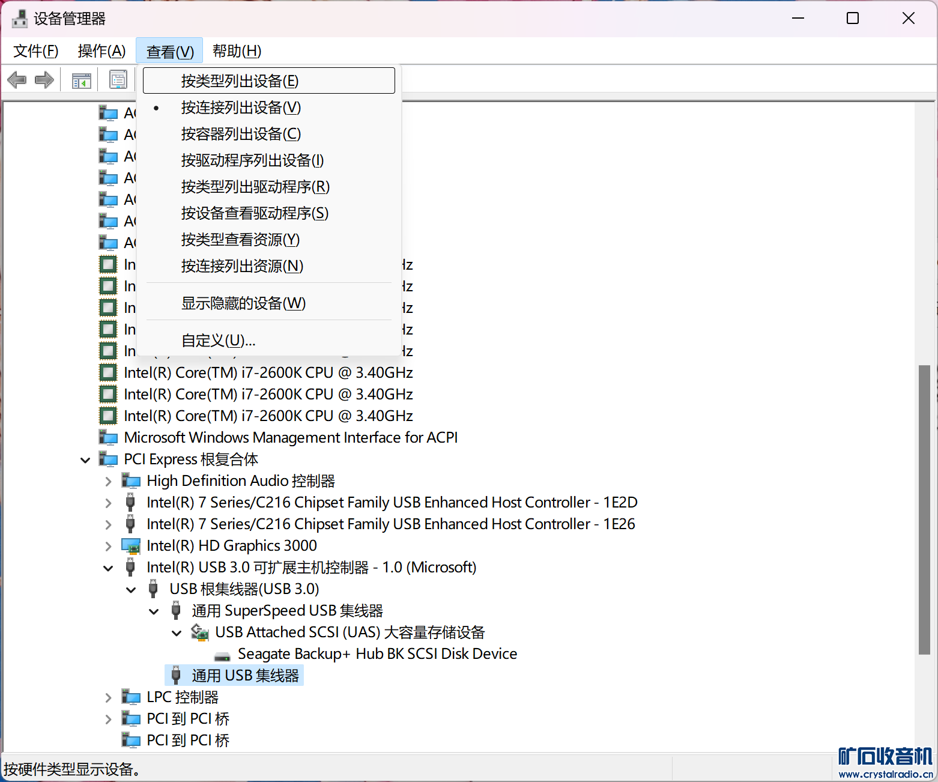Click the PCI Express 根复合体 folder icon
938x782 pixels.
108,459
